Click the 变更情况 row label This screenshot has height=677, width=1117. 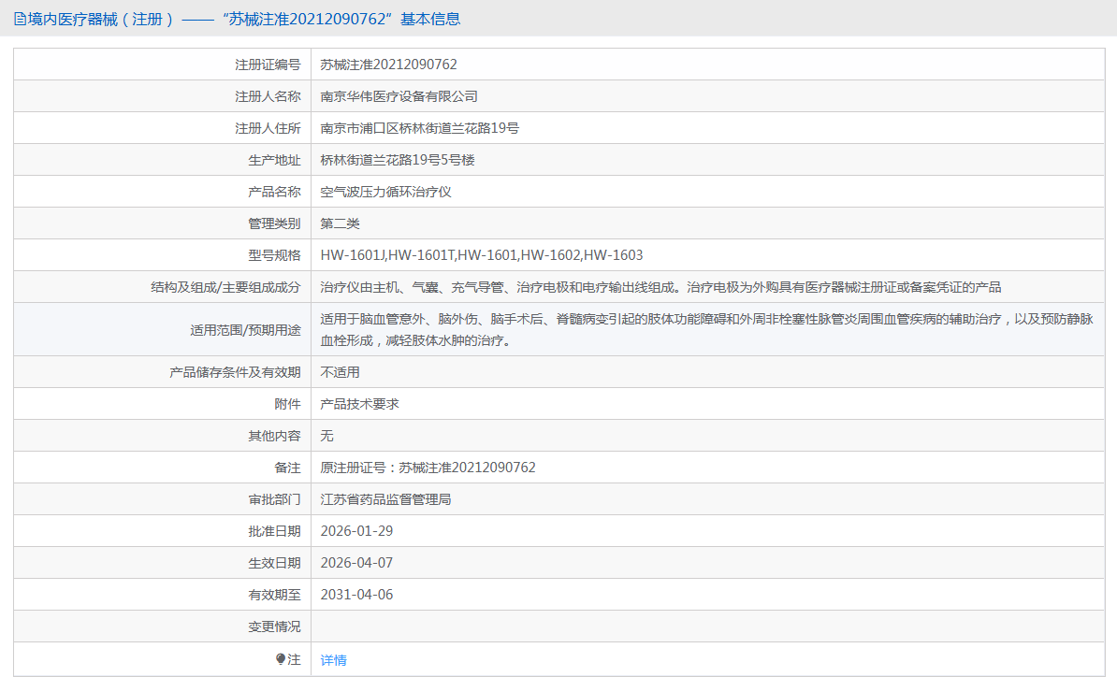click(x=274, y=627)
